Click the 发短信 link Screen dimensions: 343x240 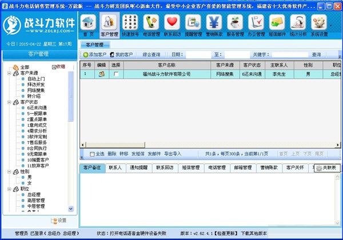click(x=138, y=154)
